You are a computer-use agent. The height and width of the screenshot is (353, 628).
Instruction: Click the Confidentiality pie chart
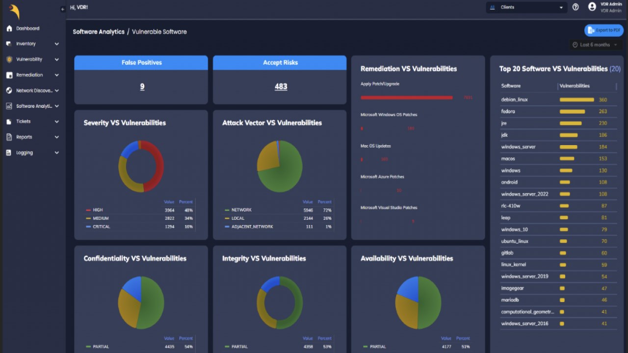click(141, 303)
